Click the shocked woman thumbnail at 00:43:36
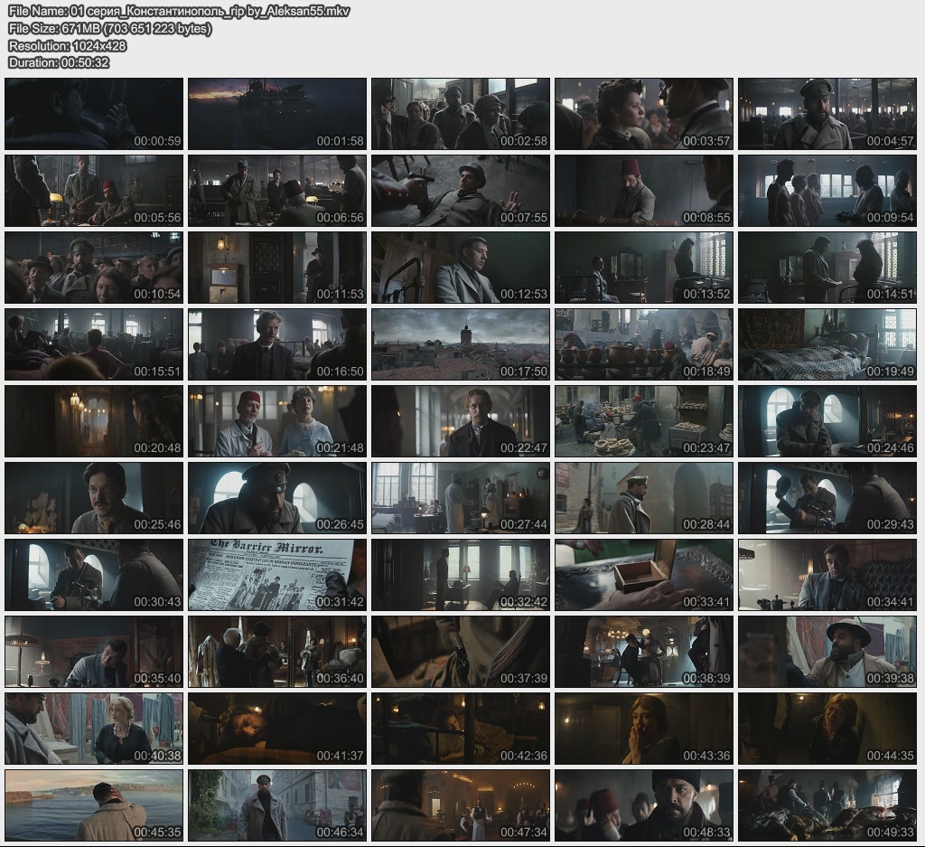 click(x=643, y=729)
